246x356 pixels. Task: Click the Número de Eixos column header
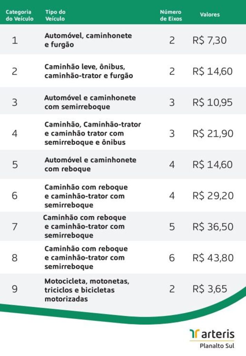pos(171,15)
